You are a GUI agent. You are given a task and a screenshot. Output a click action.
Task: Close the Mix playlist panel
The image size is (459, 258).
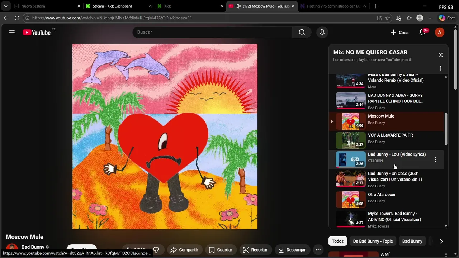(x=440, y=55)
